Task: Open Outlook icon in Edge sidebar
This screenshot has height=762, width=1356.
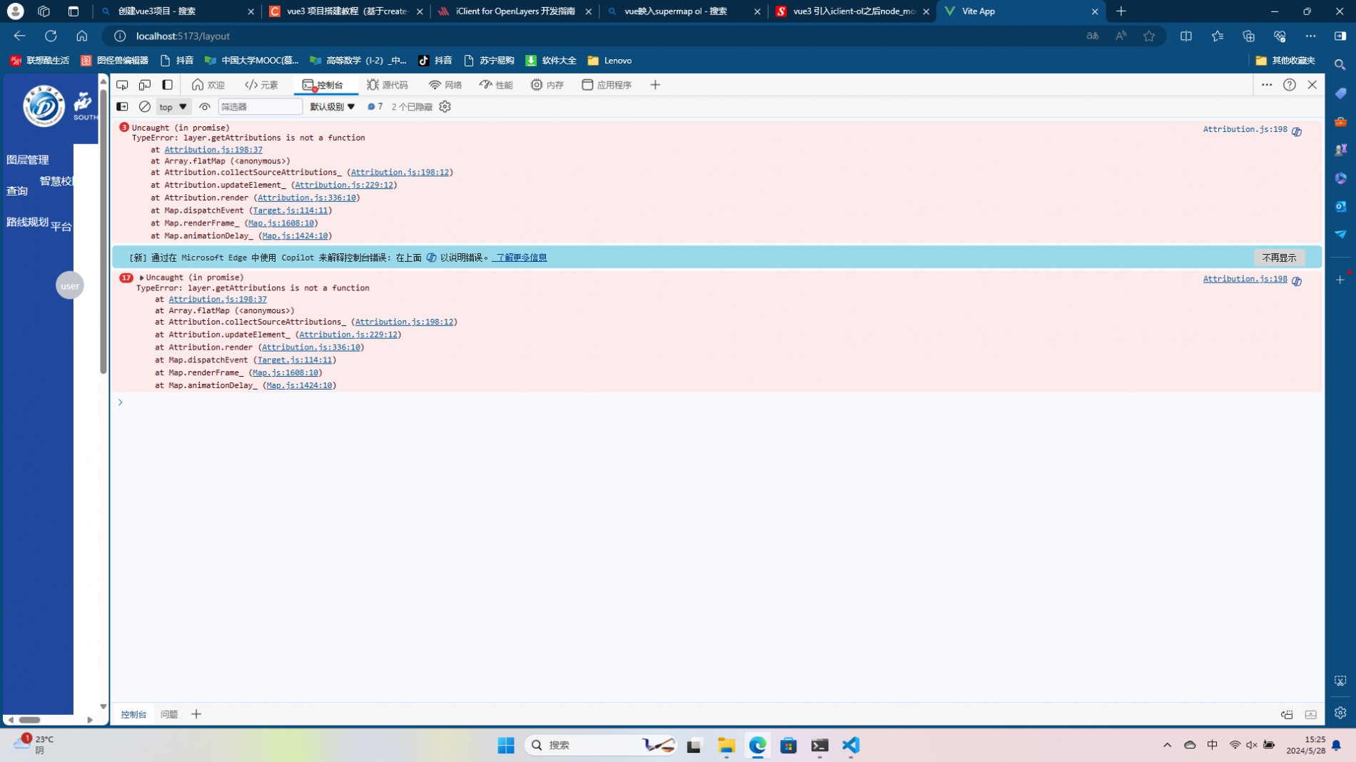Action: (x=1340, y=206)
